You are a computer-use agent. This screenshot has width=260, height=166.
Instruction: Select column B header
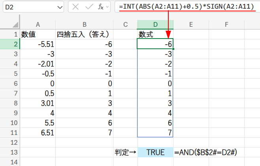tap(85, 24)
